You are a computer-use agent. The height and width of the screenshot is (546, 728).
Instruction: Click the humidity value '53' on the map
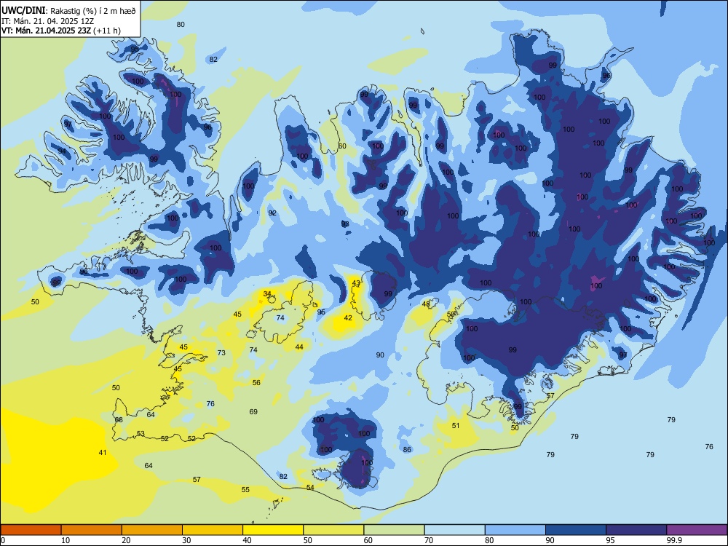tap(141, 434)
